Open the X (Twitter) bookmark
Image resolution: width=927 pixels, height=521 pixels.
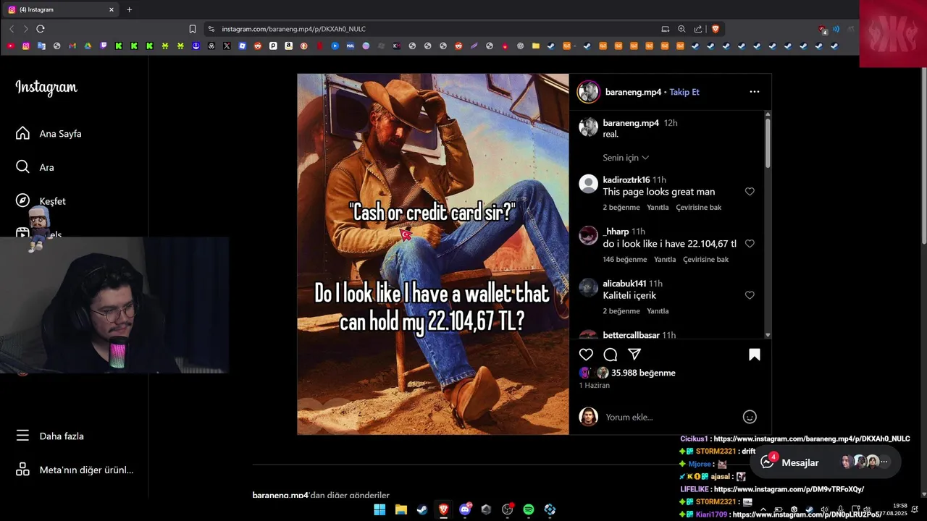227,46
